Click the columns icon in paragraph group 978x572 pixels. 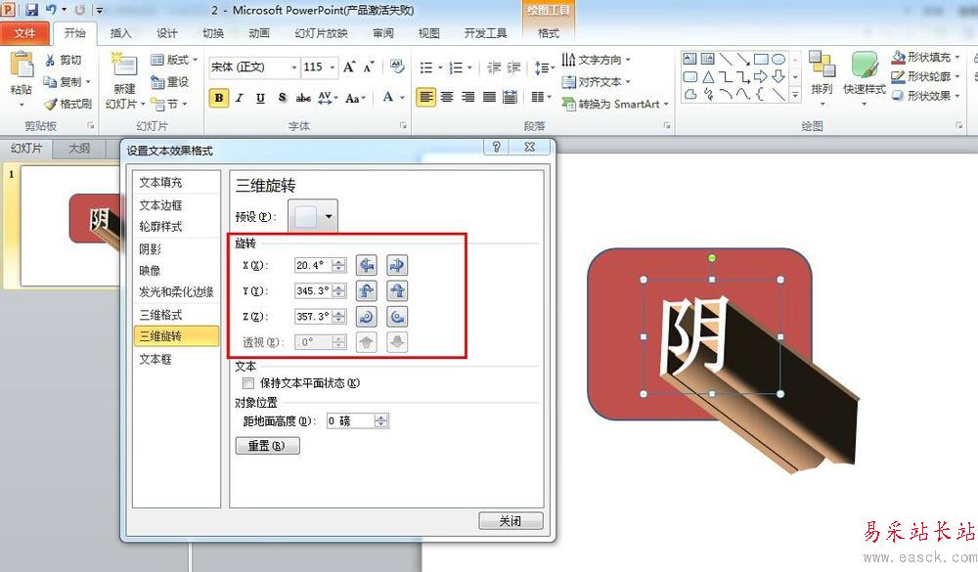click(x=538, y=97)
